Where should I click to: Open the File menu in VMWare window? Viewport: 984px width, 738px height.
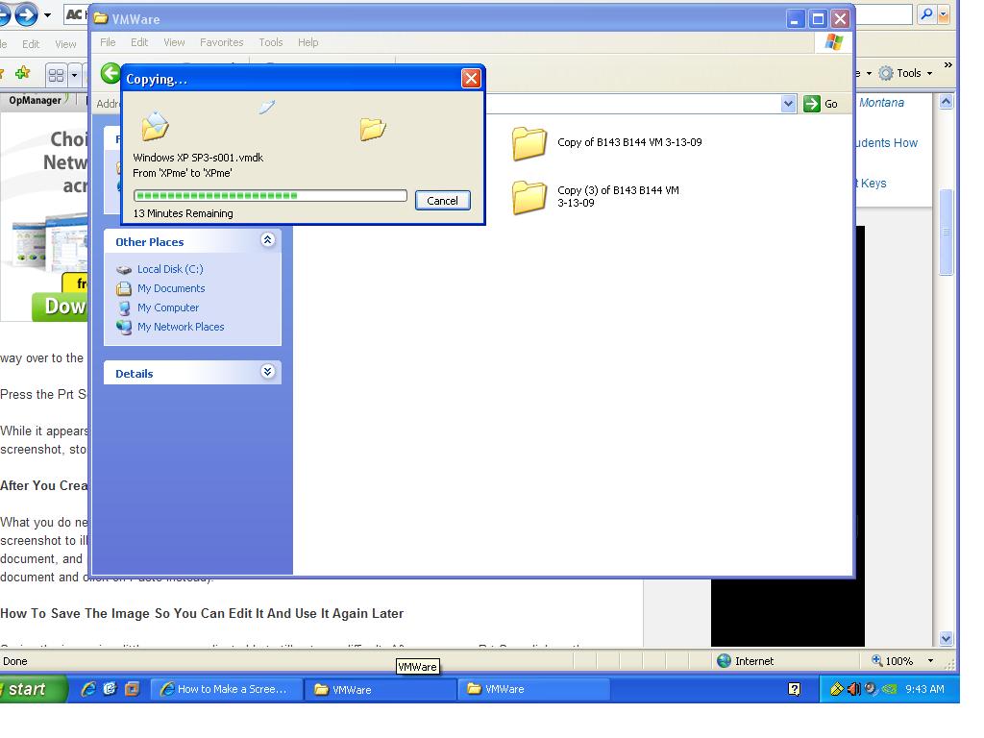[x=108, y=42]
